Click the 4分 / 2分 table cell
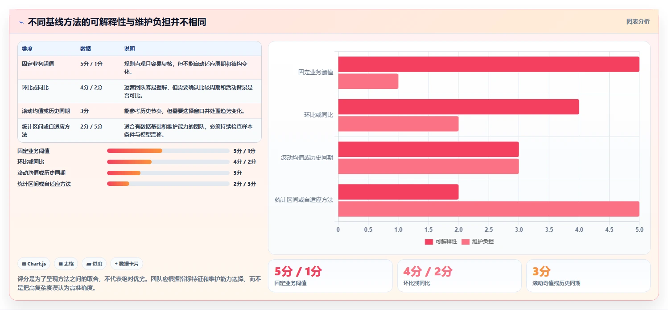Screen dimensions: 668x310 coord(91,88)
